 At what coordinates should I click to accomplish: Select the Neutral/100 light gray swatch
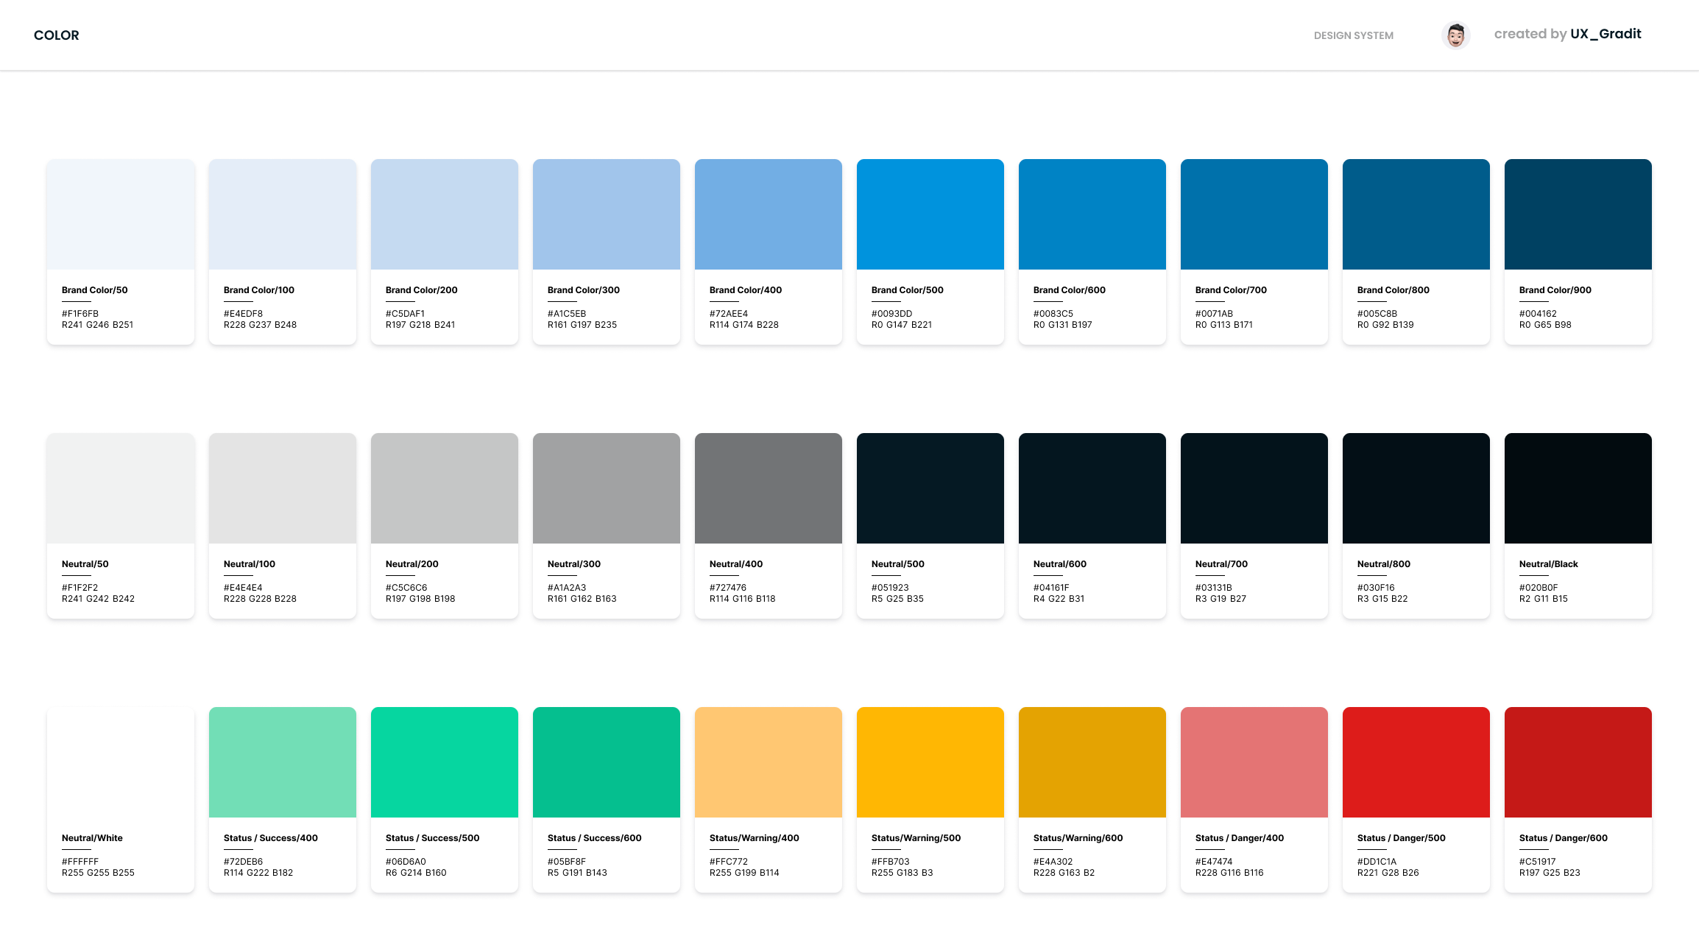(283, 488)
